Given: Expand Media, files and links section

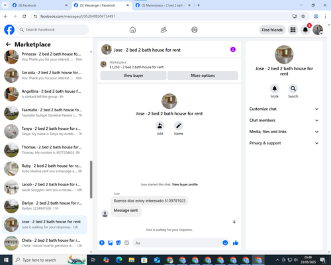Looking at the screenshot, I should [284, 132].
